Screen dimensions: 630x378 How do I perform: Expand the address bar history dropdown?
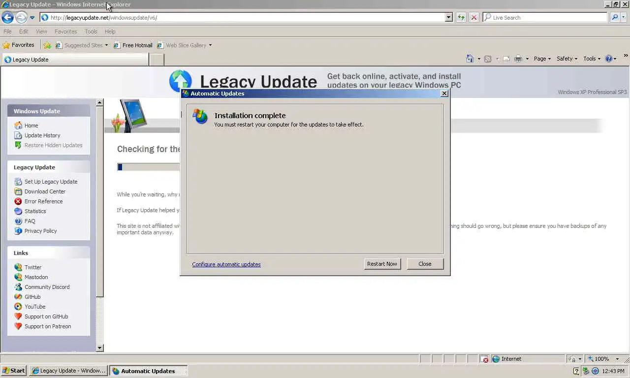click(448, 17)
